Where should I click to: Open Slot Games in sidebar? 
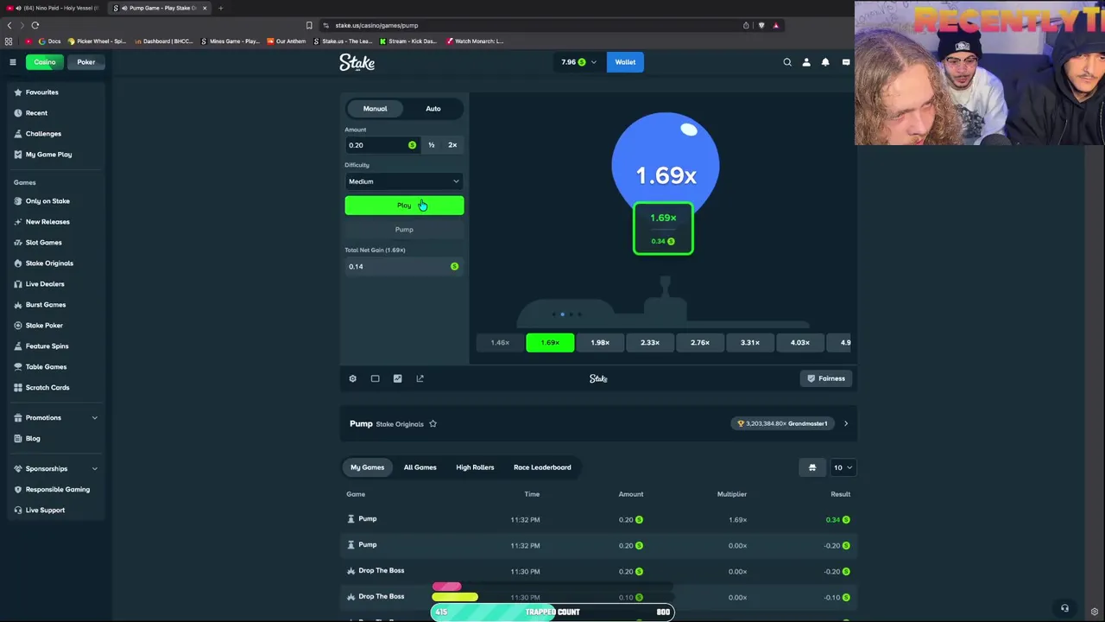pyautogui.click(x=43, y=242)
